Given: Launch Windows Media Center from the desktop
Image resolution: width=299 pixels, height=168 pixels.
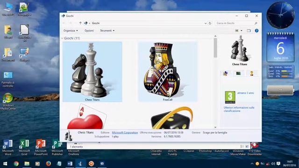Looking at the screenshot, I should click(8, 101).
